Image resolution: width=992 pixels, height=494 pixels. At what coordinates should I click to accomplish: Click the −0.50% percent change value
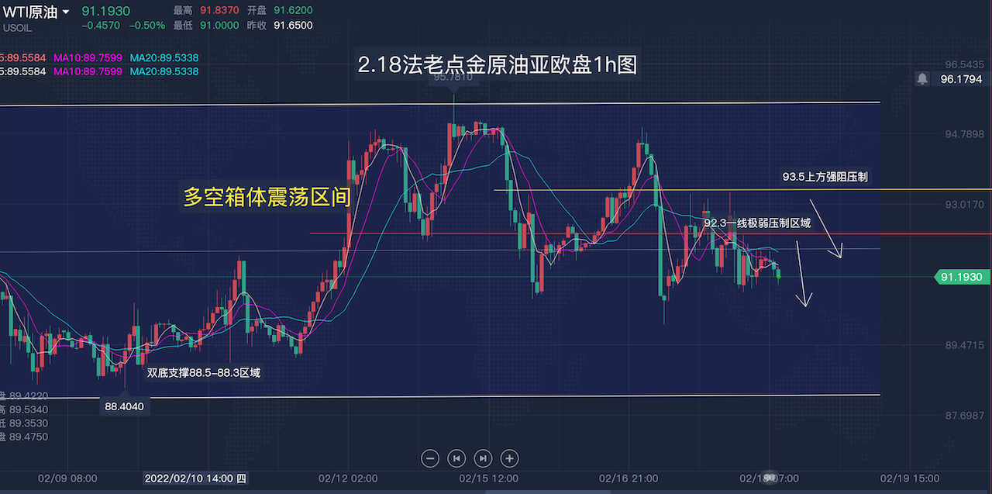coord(147,26)
